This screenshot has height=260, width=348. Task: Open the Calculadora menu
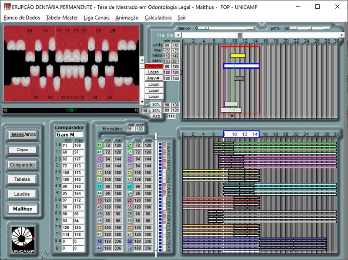click(x=158, y=17)
